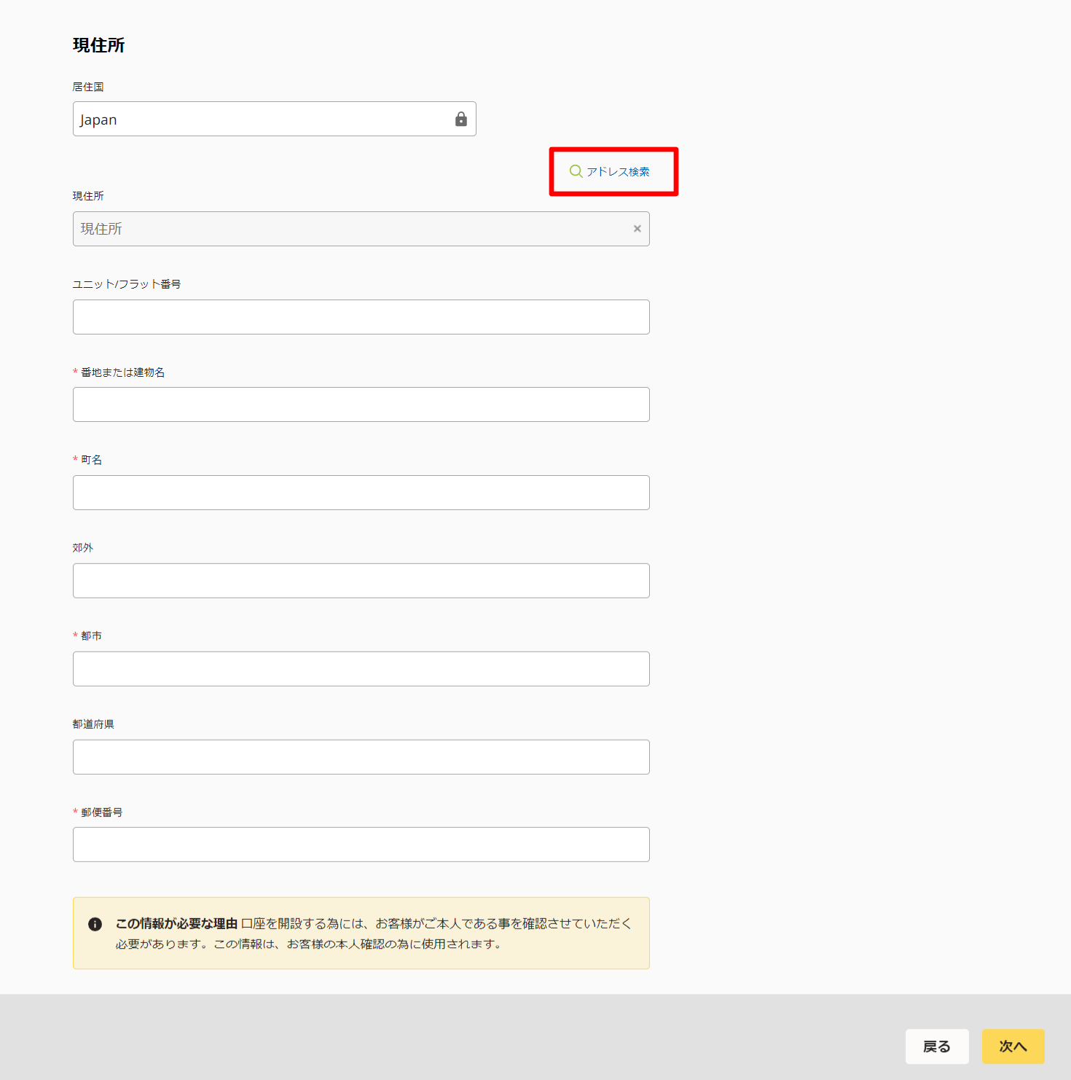Click the bold 現住所 section heading

coord(99,45)
